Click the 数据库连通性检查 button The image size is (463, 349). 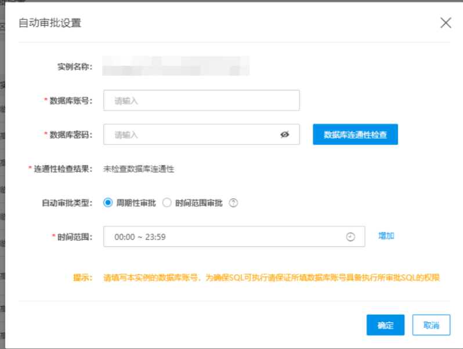point(355,134)
